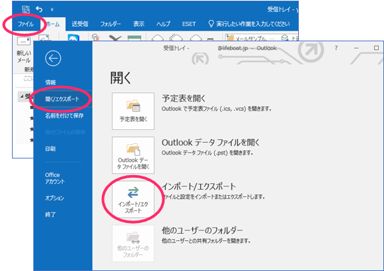This screenshot has height=271, width=384.
Task: Open the ファイル tab in the ribbon
Action: point(26,24)
